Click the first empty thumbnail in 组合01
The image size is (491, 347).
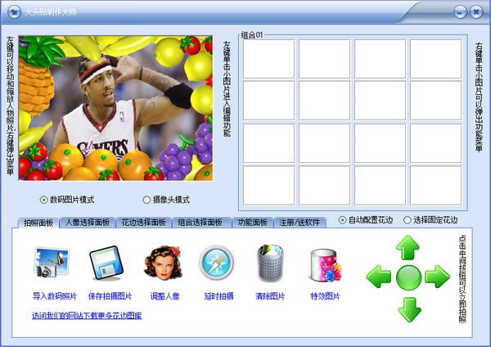[x=268, y=58]
